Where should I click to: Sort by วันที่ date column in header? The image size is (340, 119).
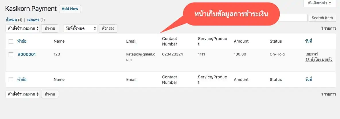pos(308,41)
